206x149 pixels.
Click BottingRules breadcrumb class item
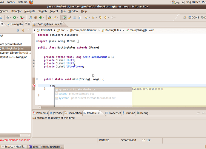click(111, 30)
